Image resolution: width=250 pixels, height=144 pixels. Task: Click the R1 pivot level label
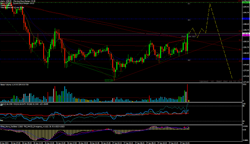(x=189, y=4)
